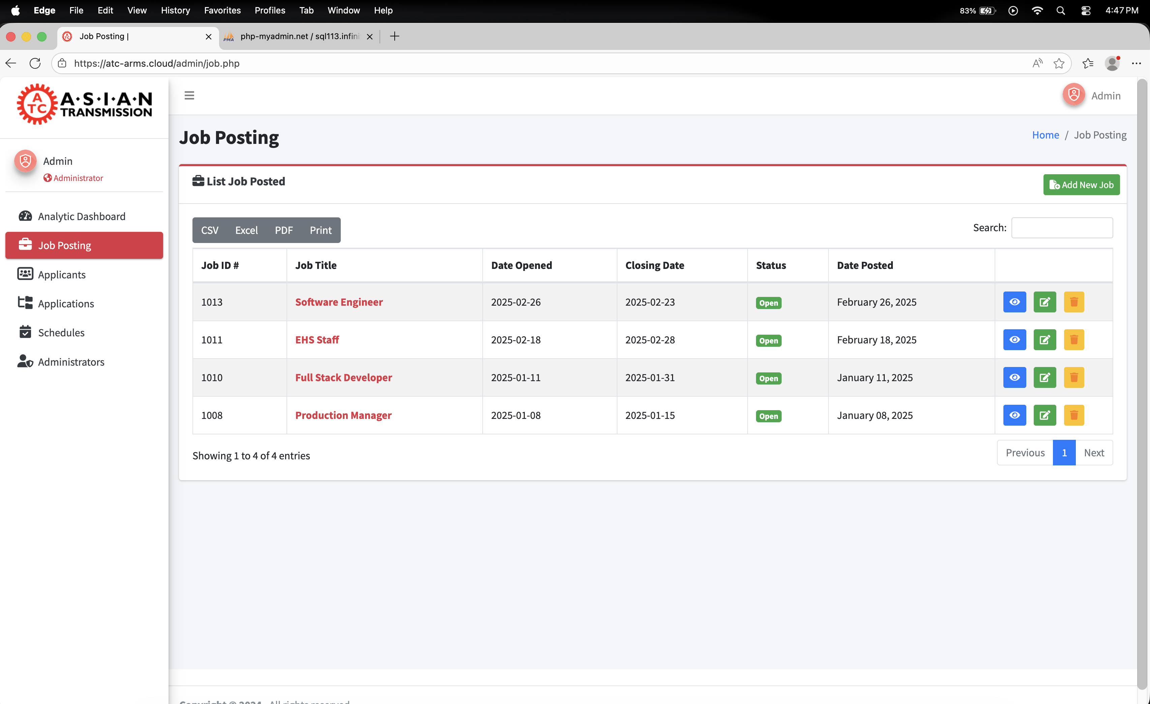View the Production Manager job details
1150x704 pixels.
tap(1014, 415)
